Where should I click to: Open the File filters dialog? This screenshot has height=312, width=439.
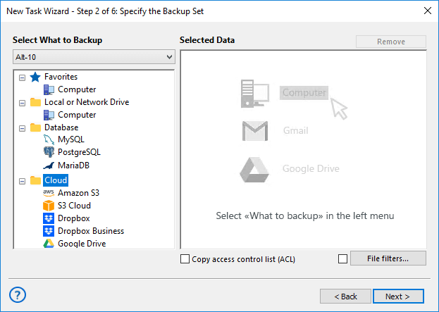click(388, 258)
